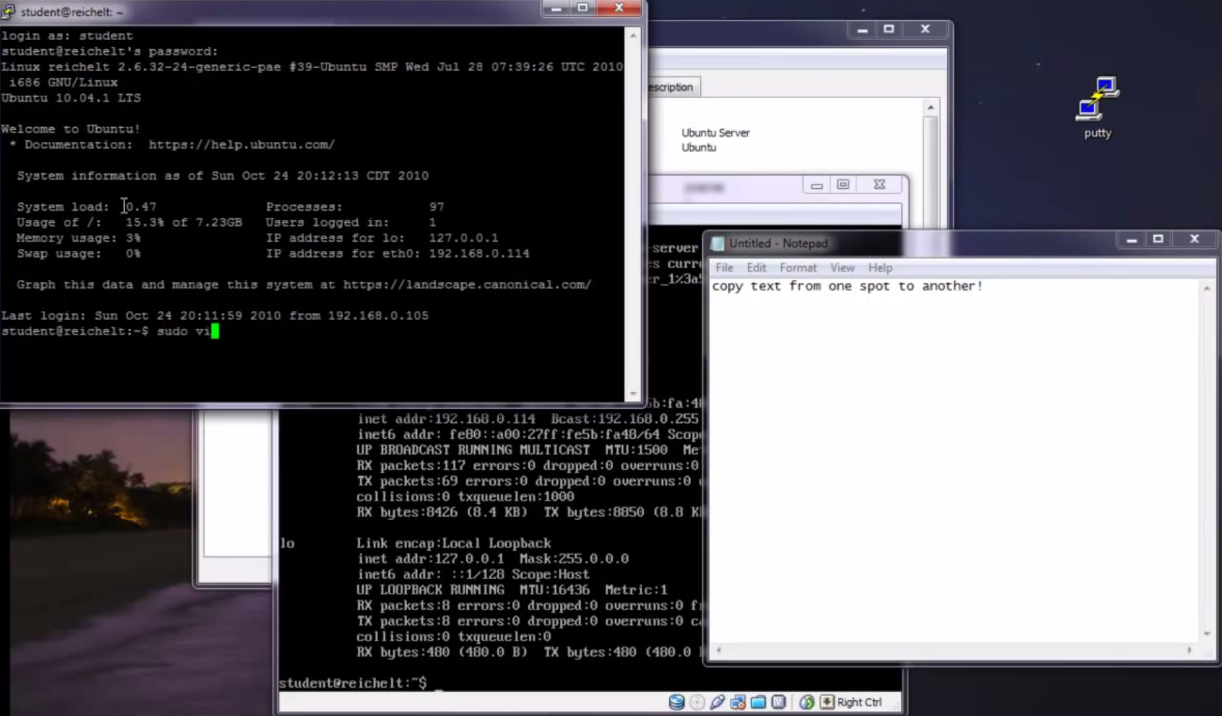1222x716 pixels.
Task: Click 'IP address for eth0: 192.168.0.114' in PuTTY
Action: (397, 253)
